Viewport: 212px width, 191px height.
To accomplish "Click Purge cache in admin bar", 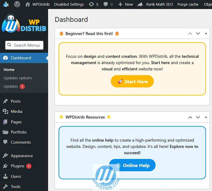I will click(188, 4).
